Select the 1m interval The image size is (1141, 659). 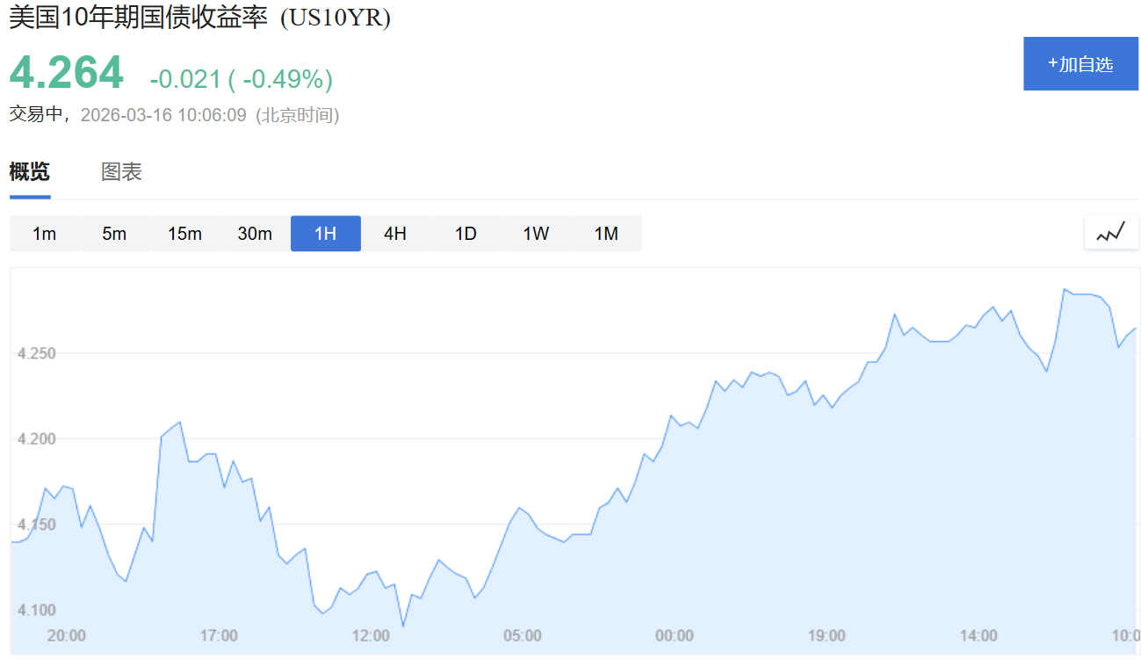(x=45, y=234)
